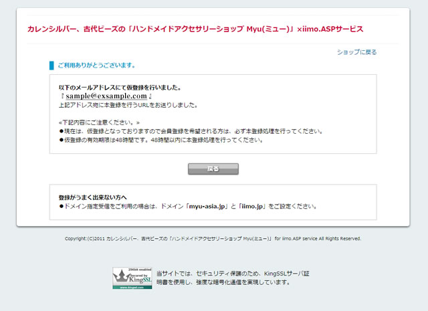The image size is (428, 311).
Task: Click the gray 戻る button
Action: point(213,169)
